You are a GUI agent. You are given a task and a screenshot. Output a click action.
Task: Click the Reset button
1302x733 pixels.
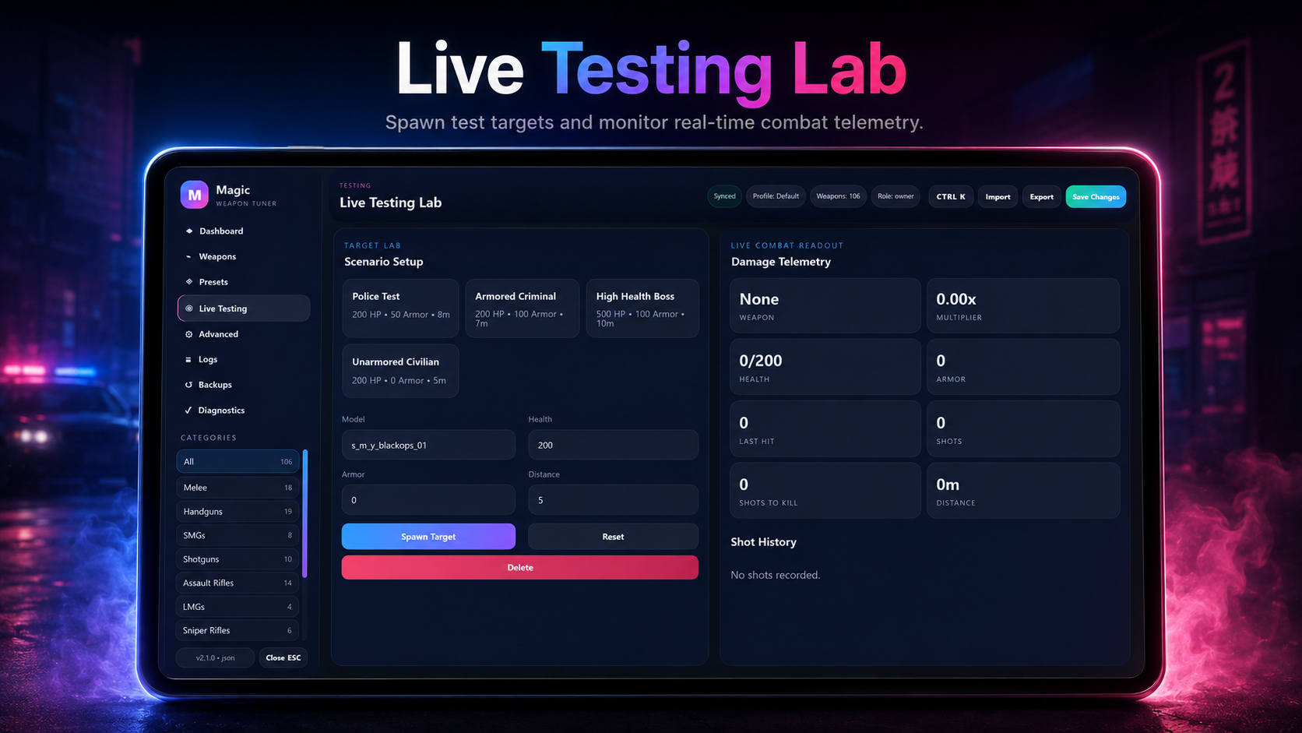[x=613, y=537]
